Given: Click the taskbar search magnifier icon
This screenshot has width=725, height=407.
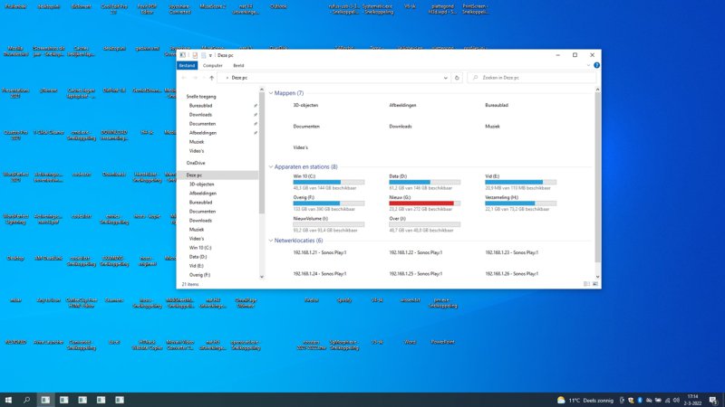Looking at the screenshot, I should pos(26,399).
